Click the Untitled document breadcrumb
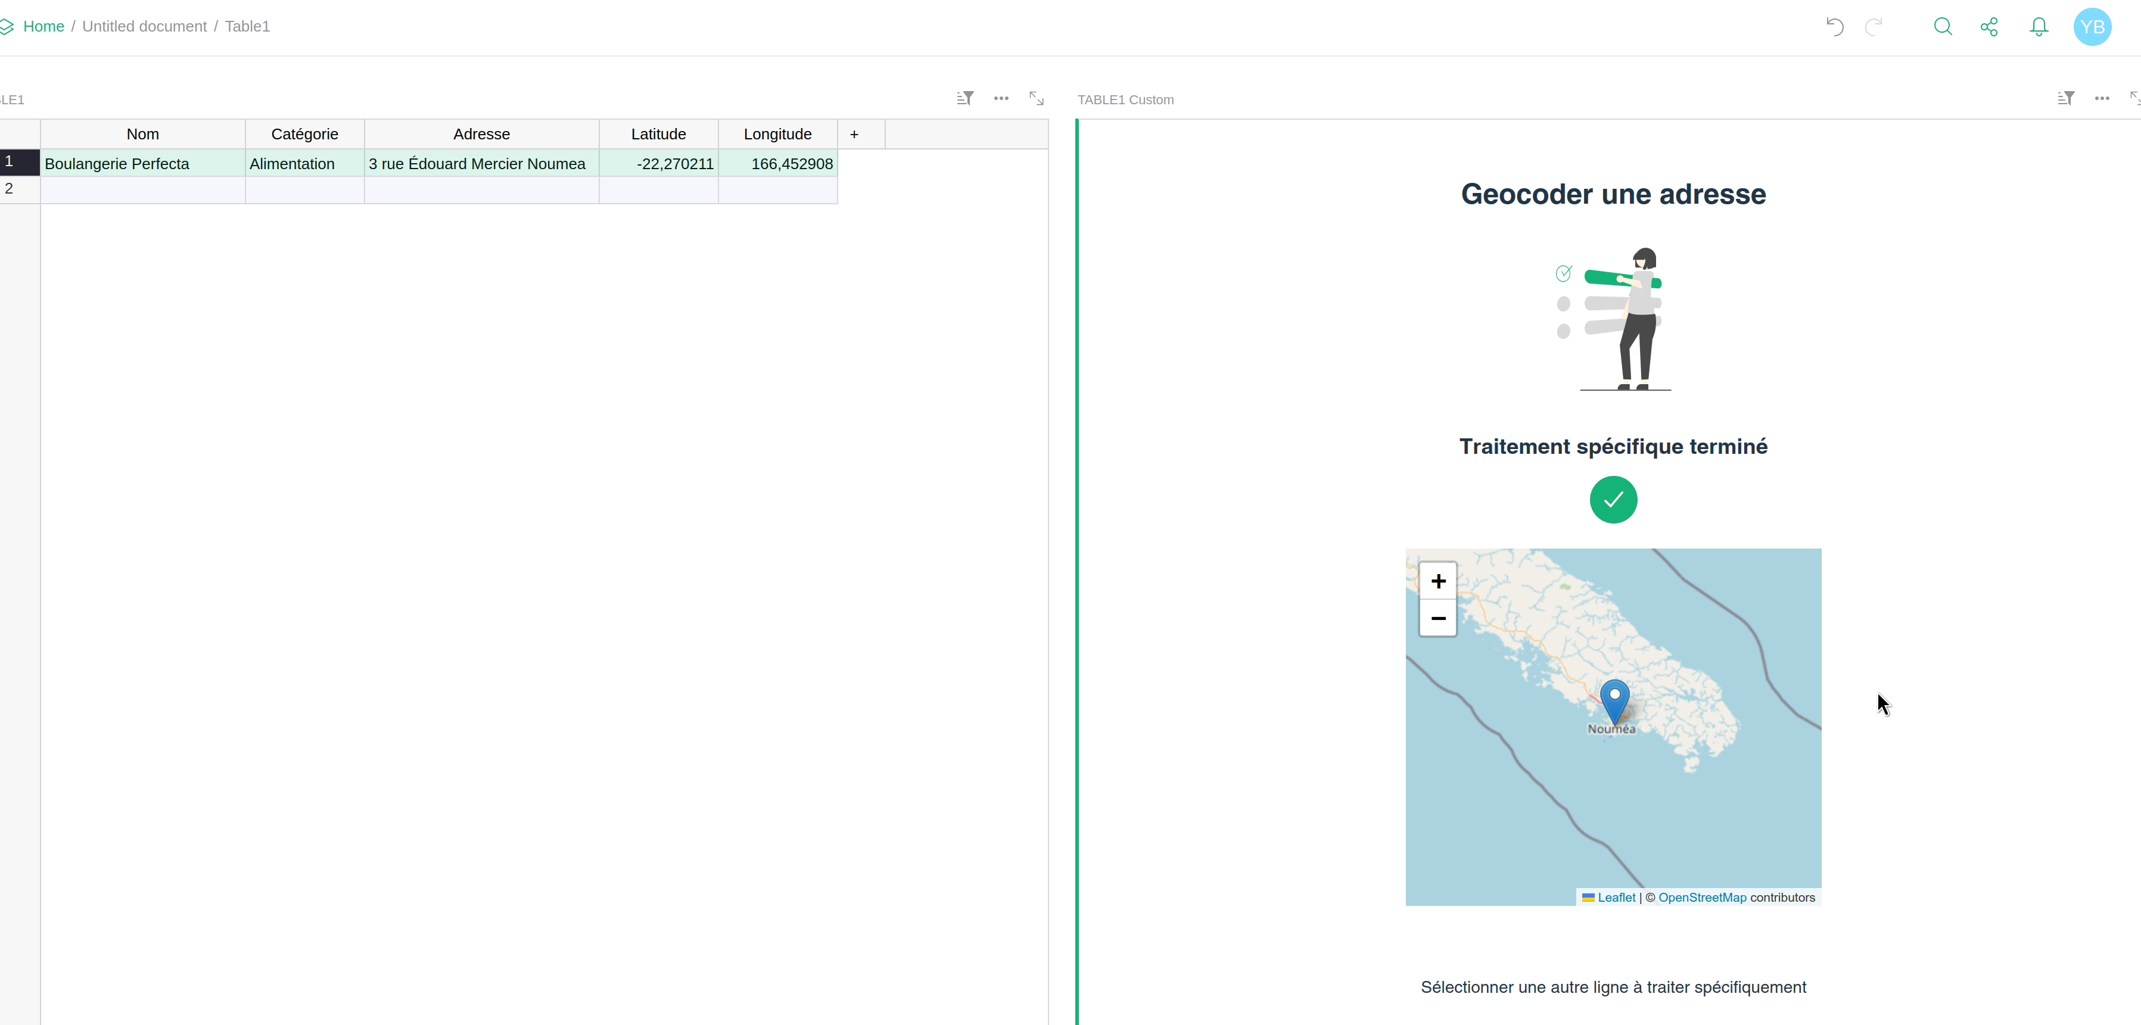 coord(145,27)
